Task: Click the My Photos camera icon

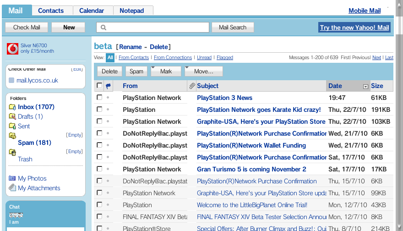Action: (12, 178)
